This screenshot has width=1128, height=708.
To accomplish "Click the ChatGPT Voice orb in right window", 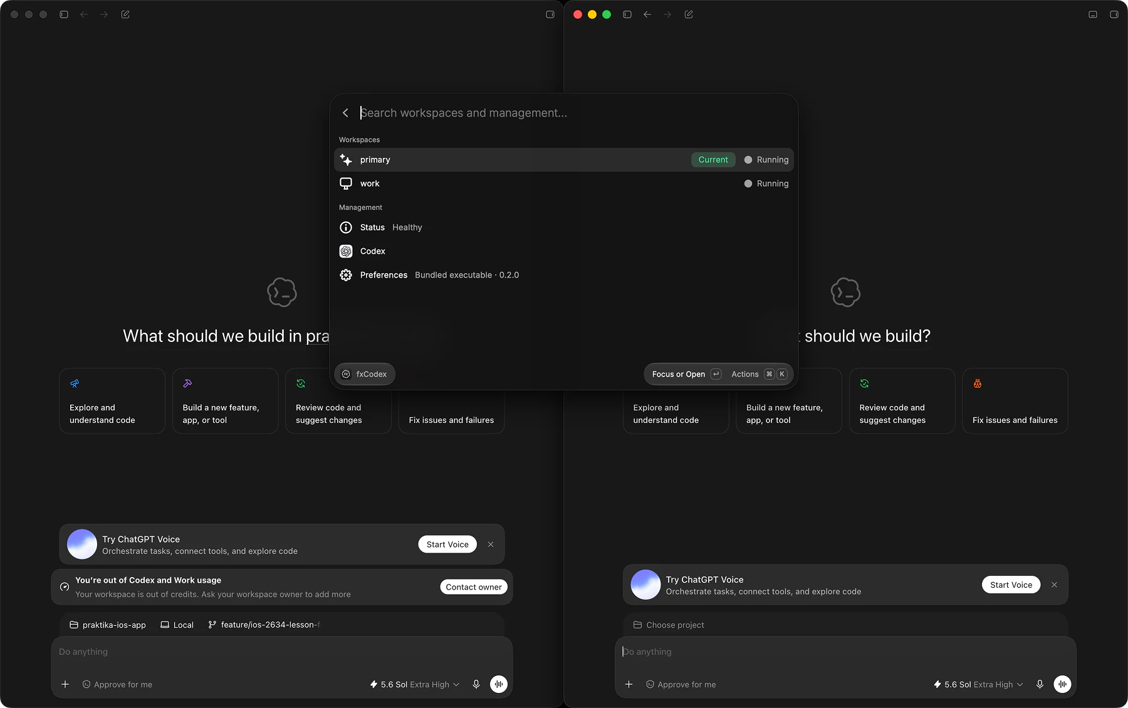I will [x=645, y=585].
